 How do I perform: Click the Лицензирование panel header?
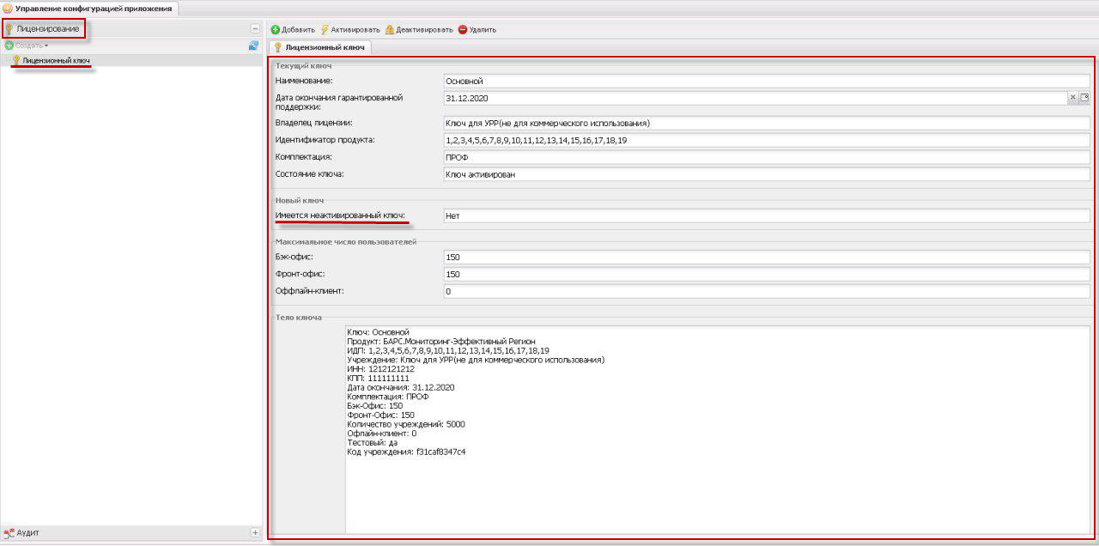pyautogui.click(x=48, y=29)
